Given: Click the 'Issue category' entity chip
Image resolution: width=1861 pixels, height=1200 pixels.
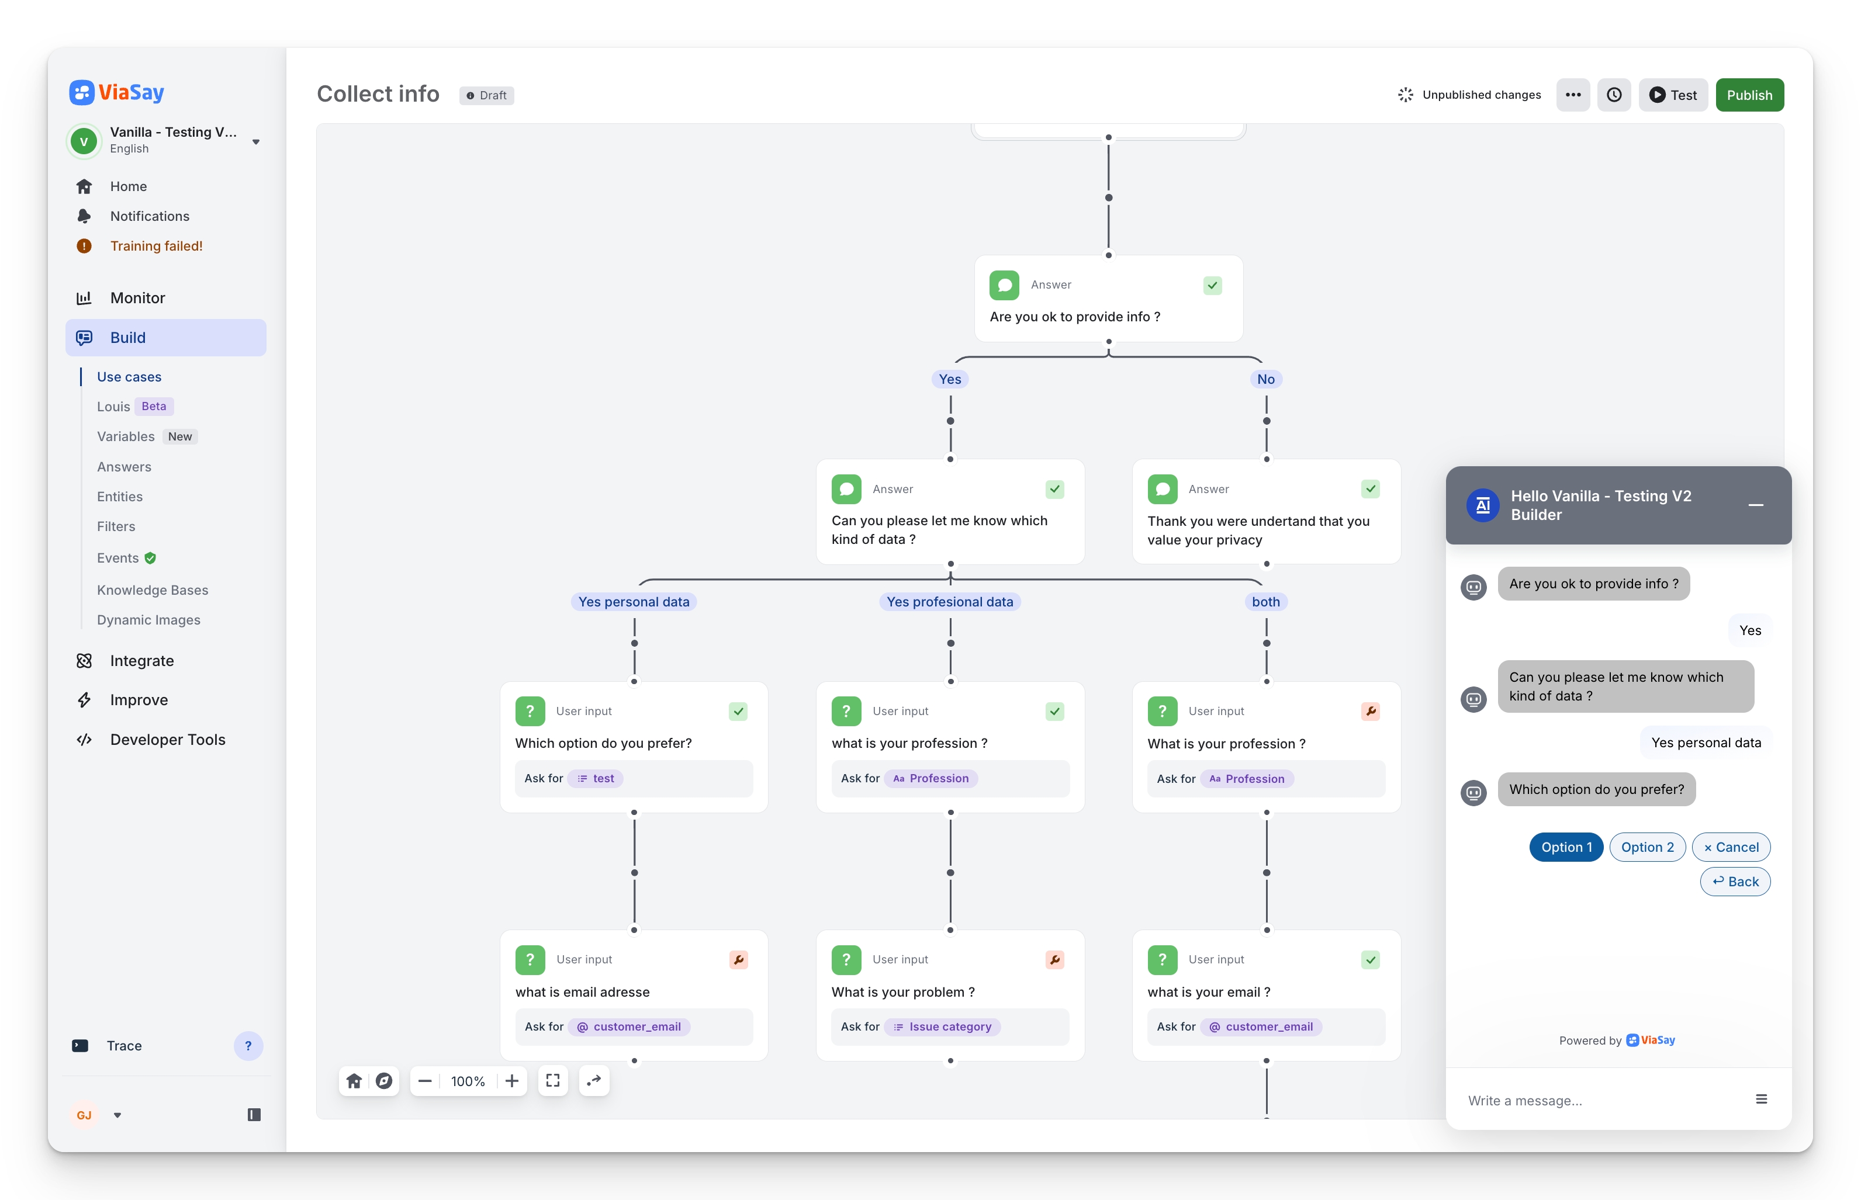Looking at the screenshot, I should click(942, 1027).
